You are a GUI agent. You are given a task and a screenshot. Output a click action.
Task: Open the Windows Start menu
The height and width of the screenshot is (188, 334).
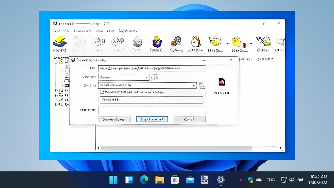(x=113, y=180)
